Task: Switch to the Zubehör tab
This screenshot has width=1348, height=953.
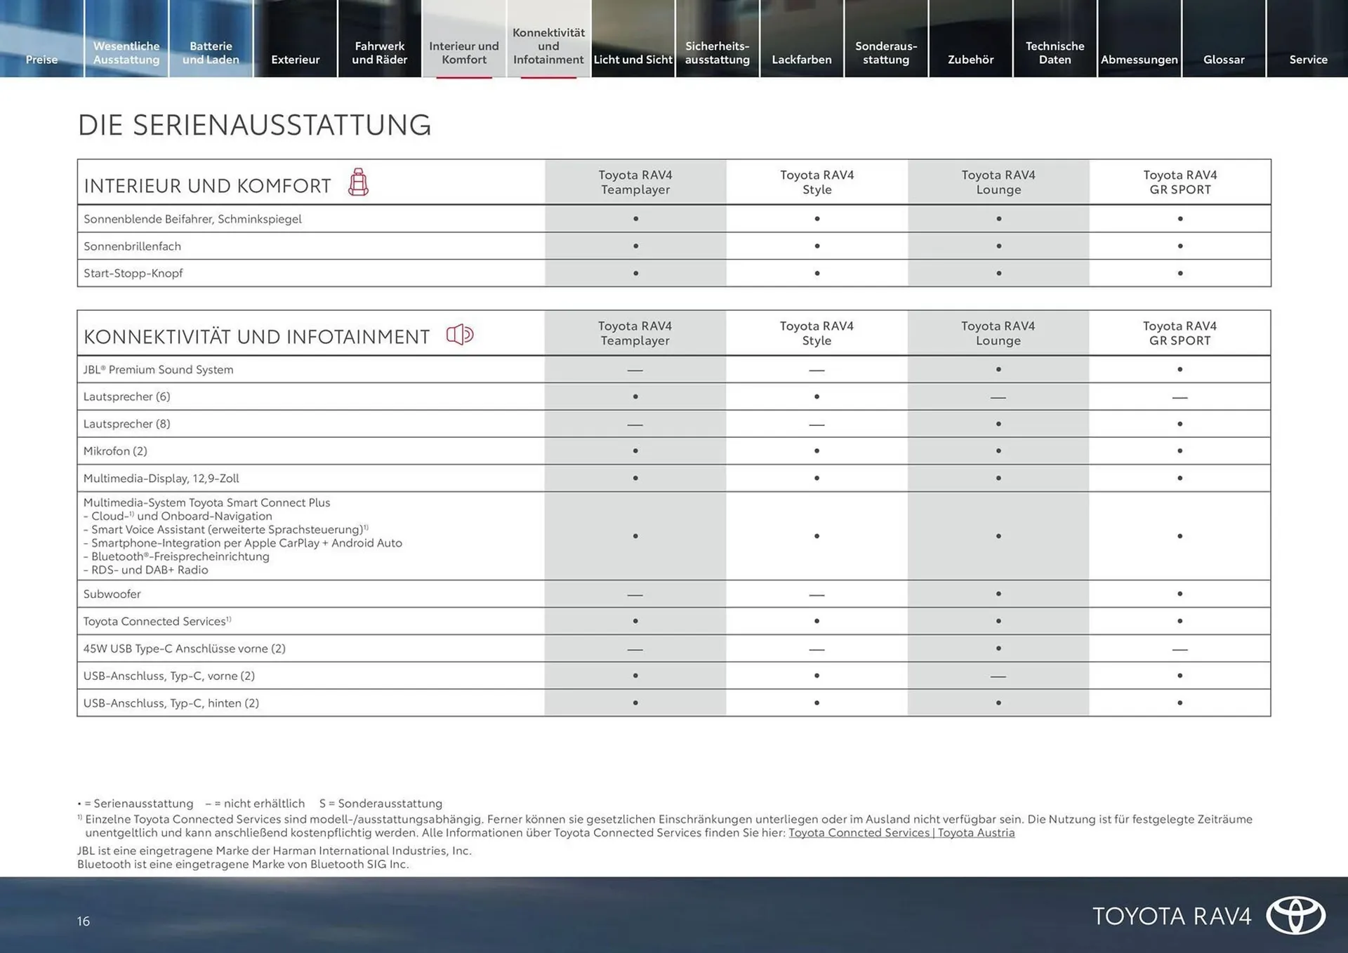Action: coord(970,60)
